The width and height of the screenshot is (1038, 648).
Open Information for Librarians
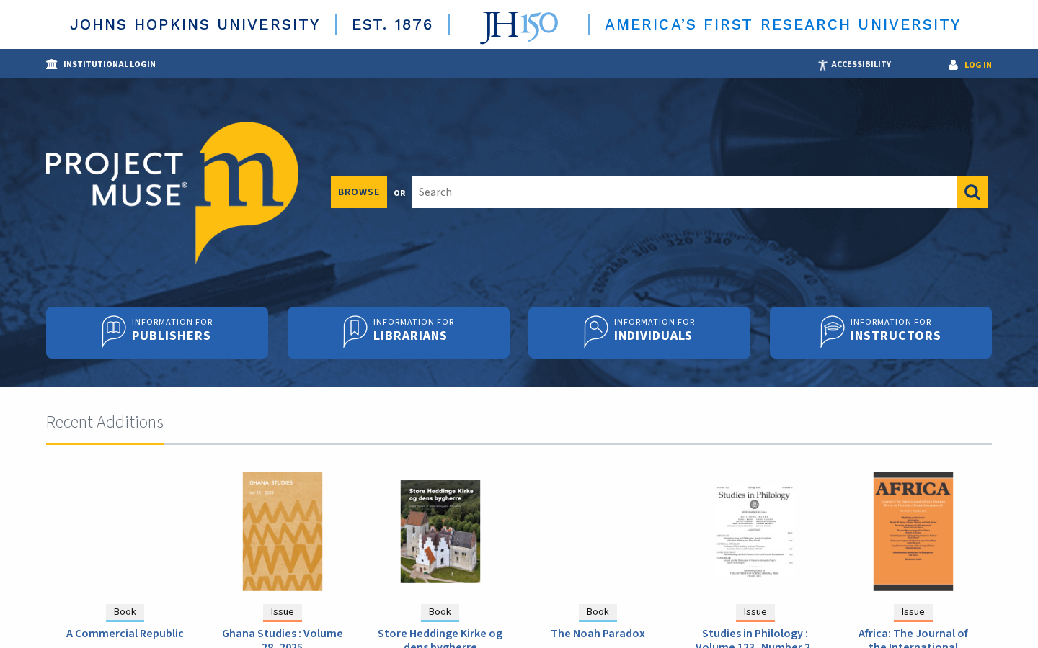399,333
